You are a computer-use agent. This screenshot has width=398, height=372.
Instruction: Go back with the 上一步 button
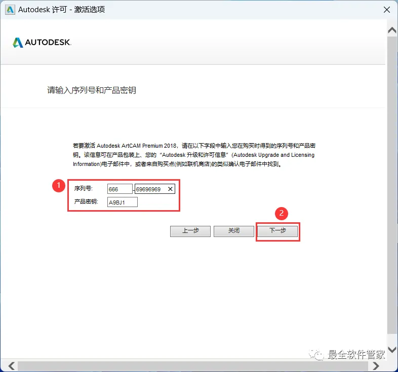point(190,231)
